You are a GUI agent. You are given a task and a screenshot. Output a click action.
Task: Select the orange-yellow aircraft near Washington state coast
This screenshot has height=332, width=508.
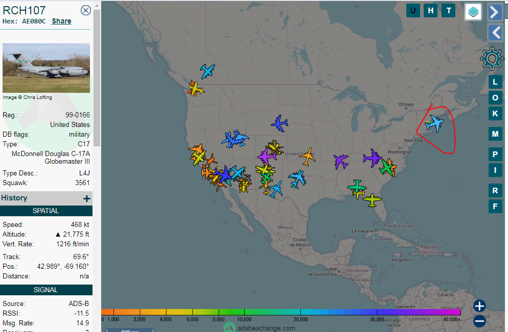pyautogui.click(x=195, y=88)
